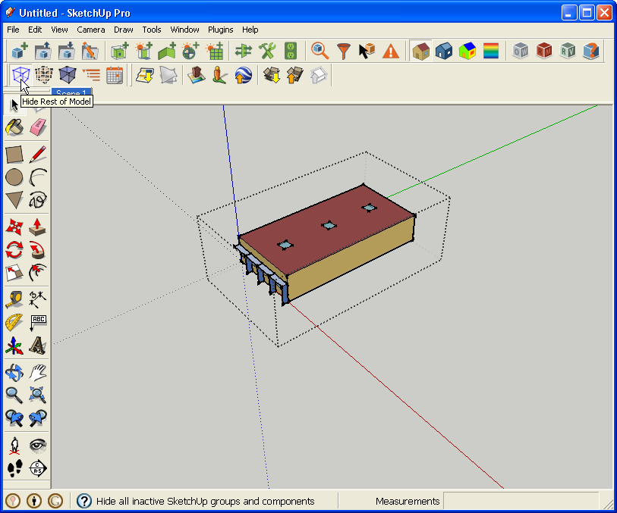The width and height of the screenshot is (617, 513).
Task: Pick the pink Eraser tool
Action: point(38,127)
